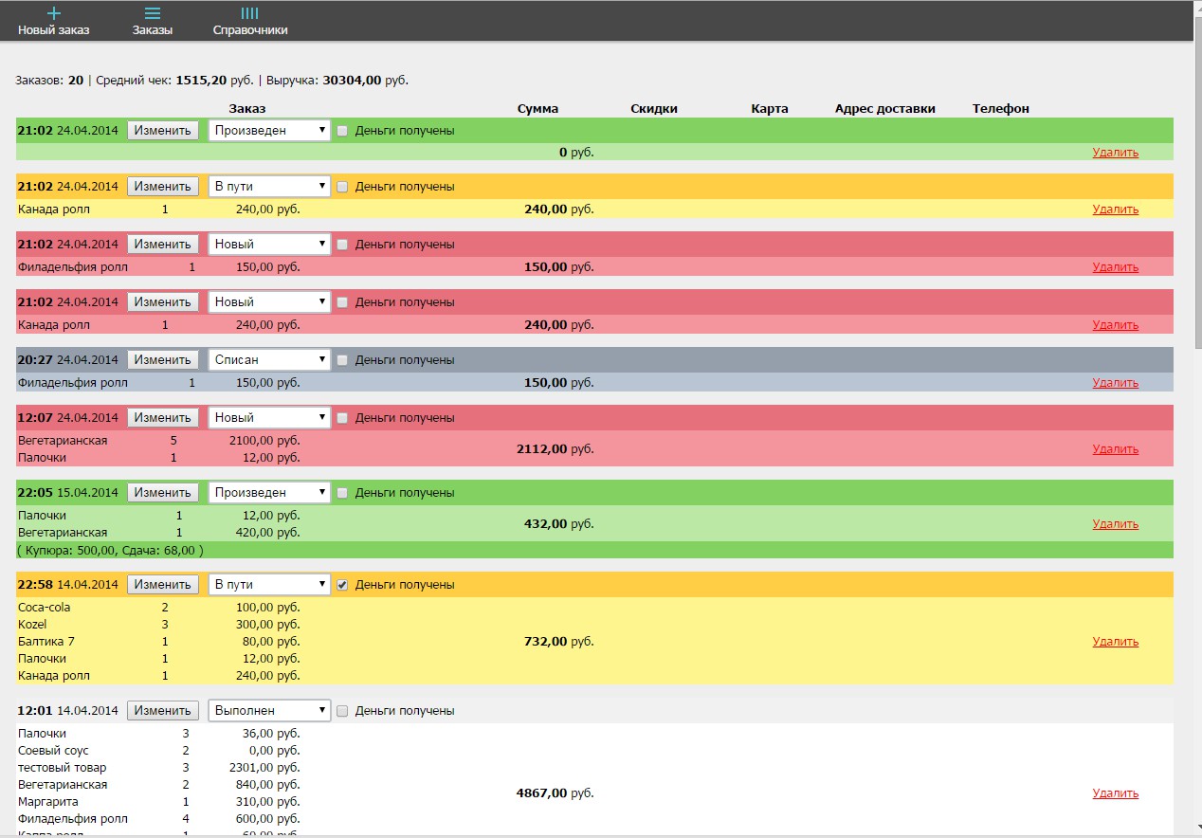
Task: Edit the 22:58 order with Изменить
Action: point(163,585)
